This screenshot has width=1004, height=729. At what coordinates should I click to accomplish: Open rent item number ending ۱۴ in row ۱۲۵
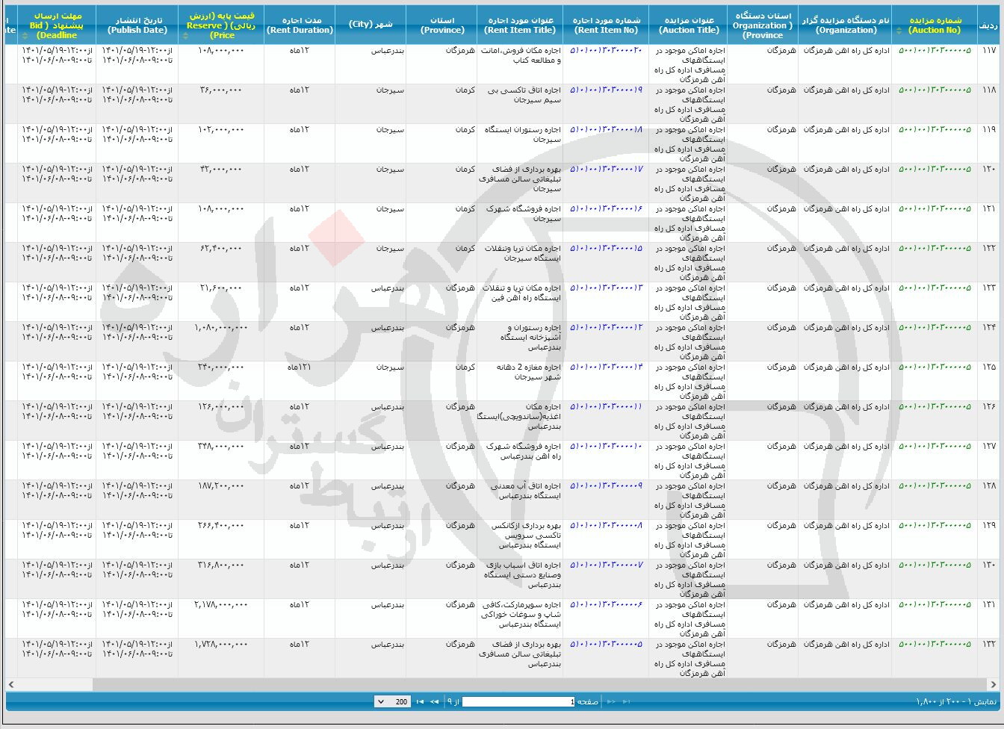(606, 367)
